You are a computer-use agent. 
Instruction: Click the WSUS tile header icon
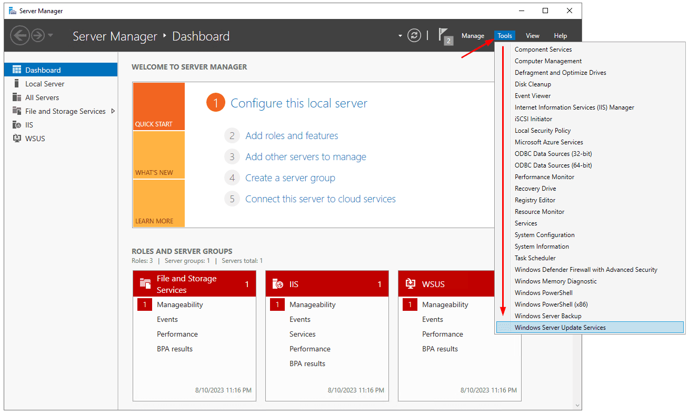(x=411, y=284)
